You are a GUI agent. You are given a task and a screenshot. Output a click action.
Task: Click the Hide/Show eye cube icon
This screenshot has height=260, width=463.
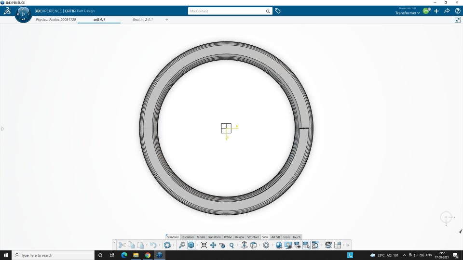(x=298, y=245)
